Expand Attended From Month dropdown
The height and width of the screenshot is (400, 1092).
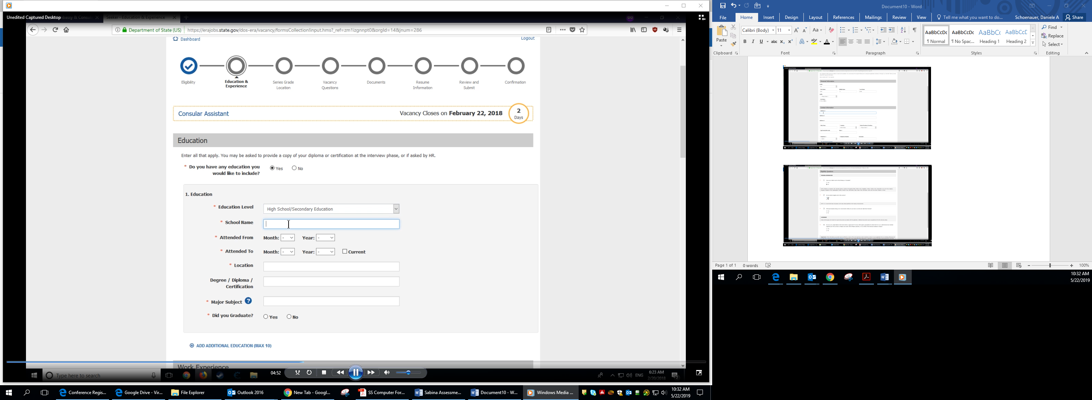pos(288,238)
